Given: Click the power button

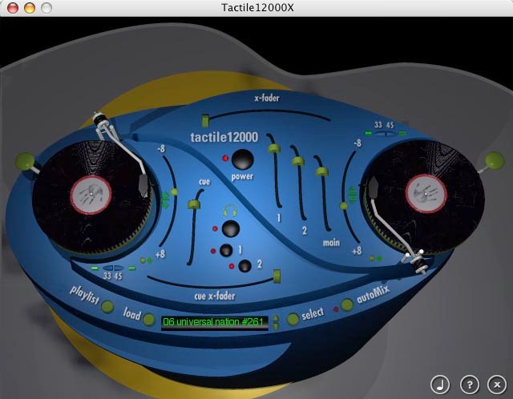Looking at the screenshot, I should [x=242, y=159].
